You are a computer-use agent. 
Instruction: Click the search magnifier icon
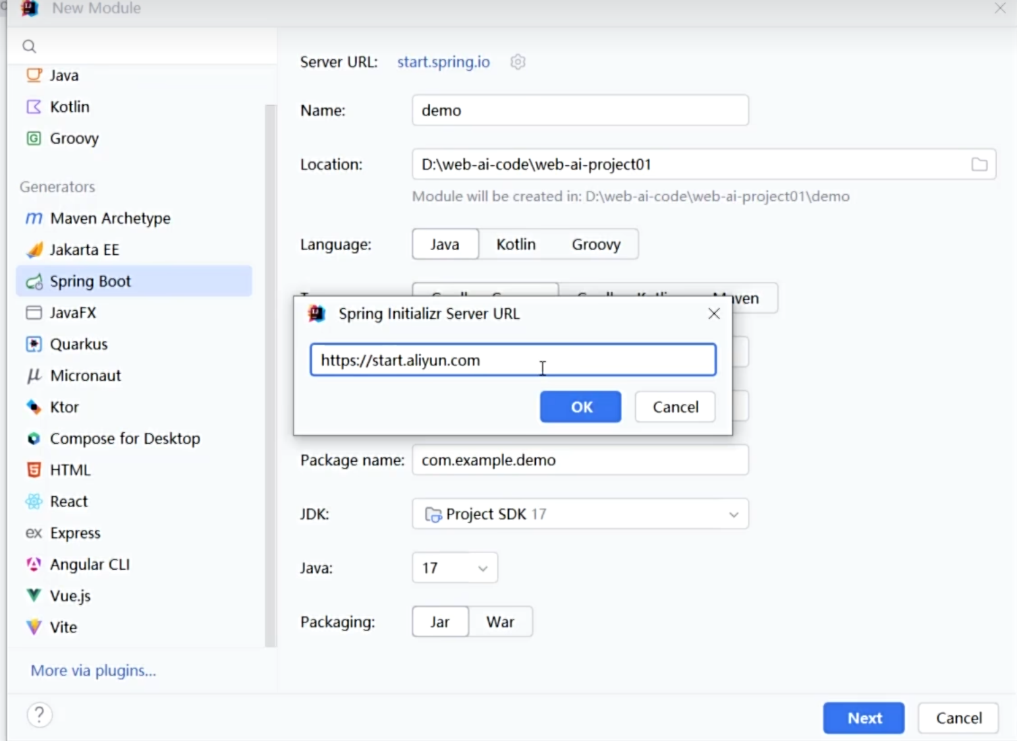29,47
